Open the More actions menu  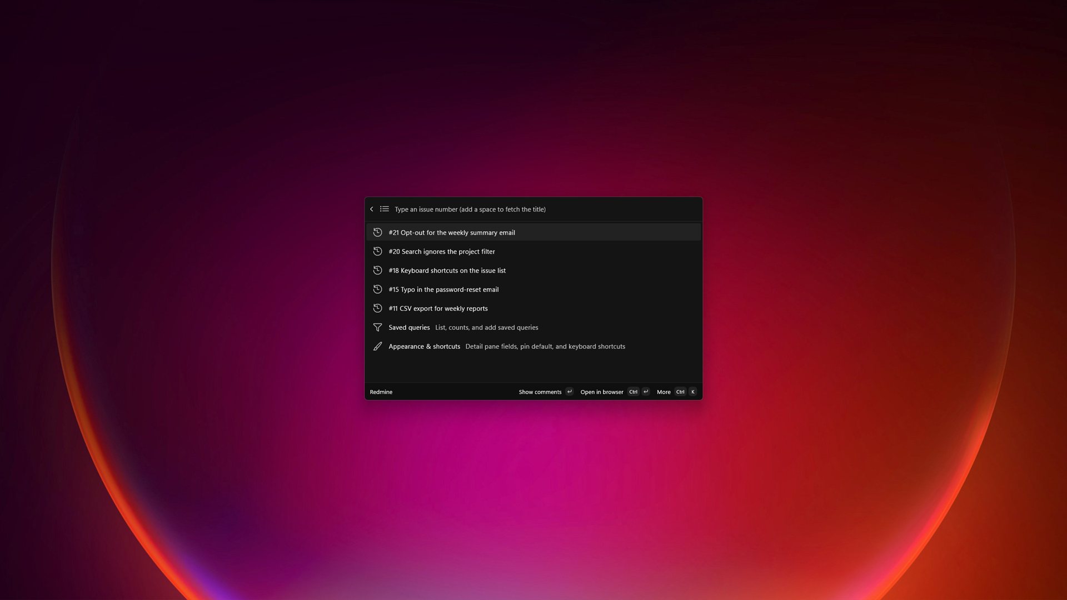pos(676,392)
